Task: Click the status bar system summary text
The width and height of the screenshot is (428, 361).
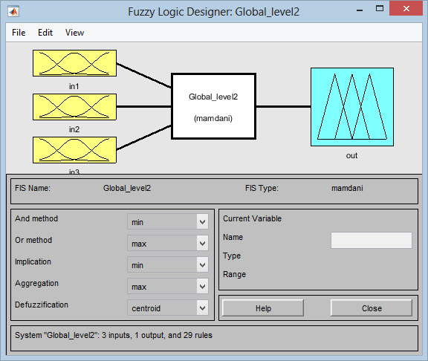Action: (114, 335)
